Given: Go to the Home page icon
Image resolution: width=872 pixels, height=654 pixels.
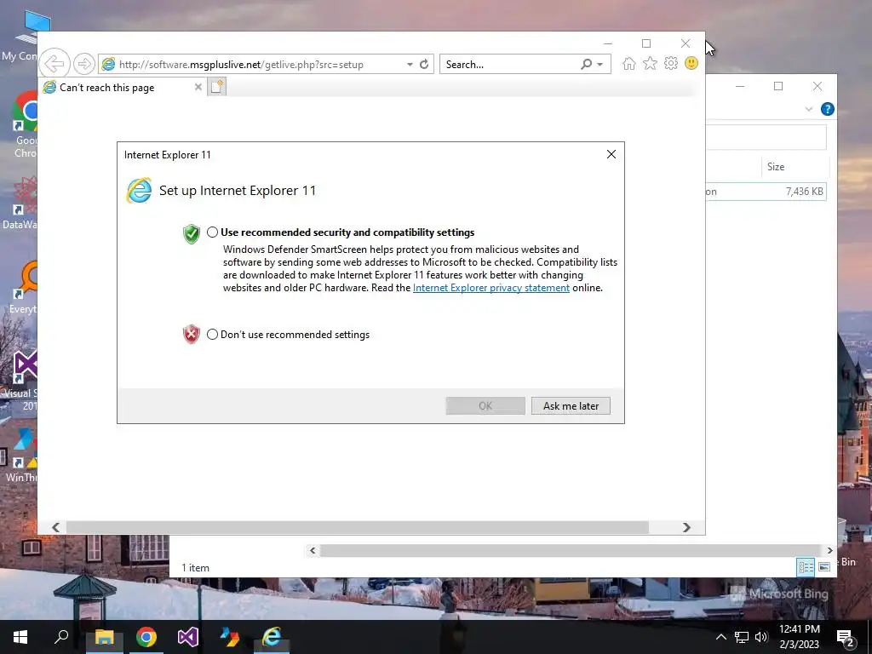Looking at the screenshot, I should click(629, 63).
